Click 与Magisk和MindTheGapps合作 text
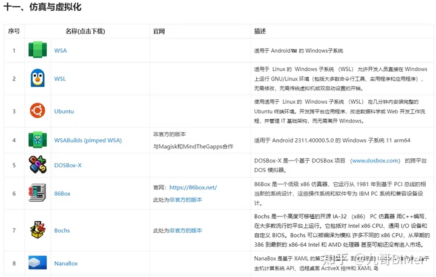Viewport: 436px width, 277px height. 193,147
